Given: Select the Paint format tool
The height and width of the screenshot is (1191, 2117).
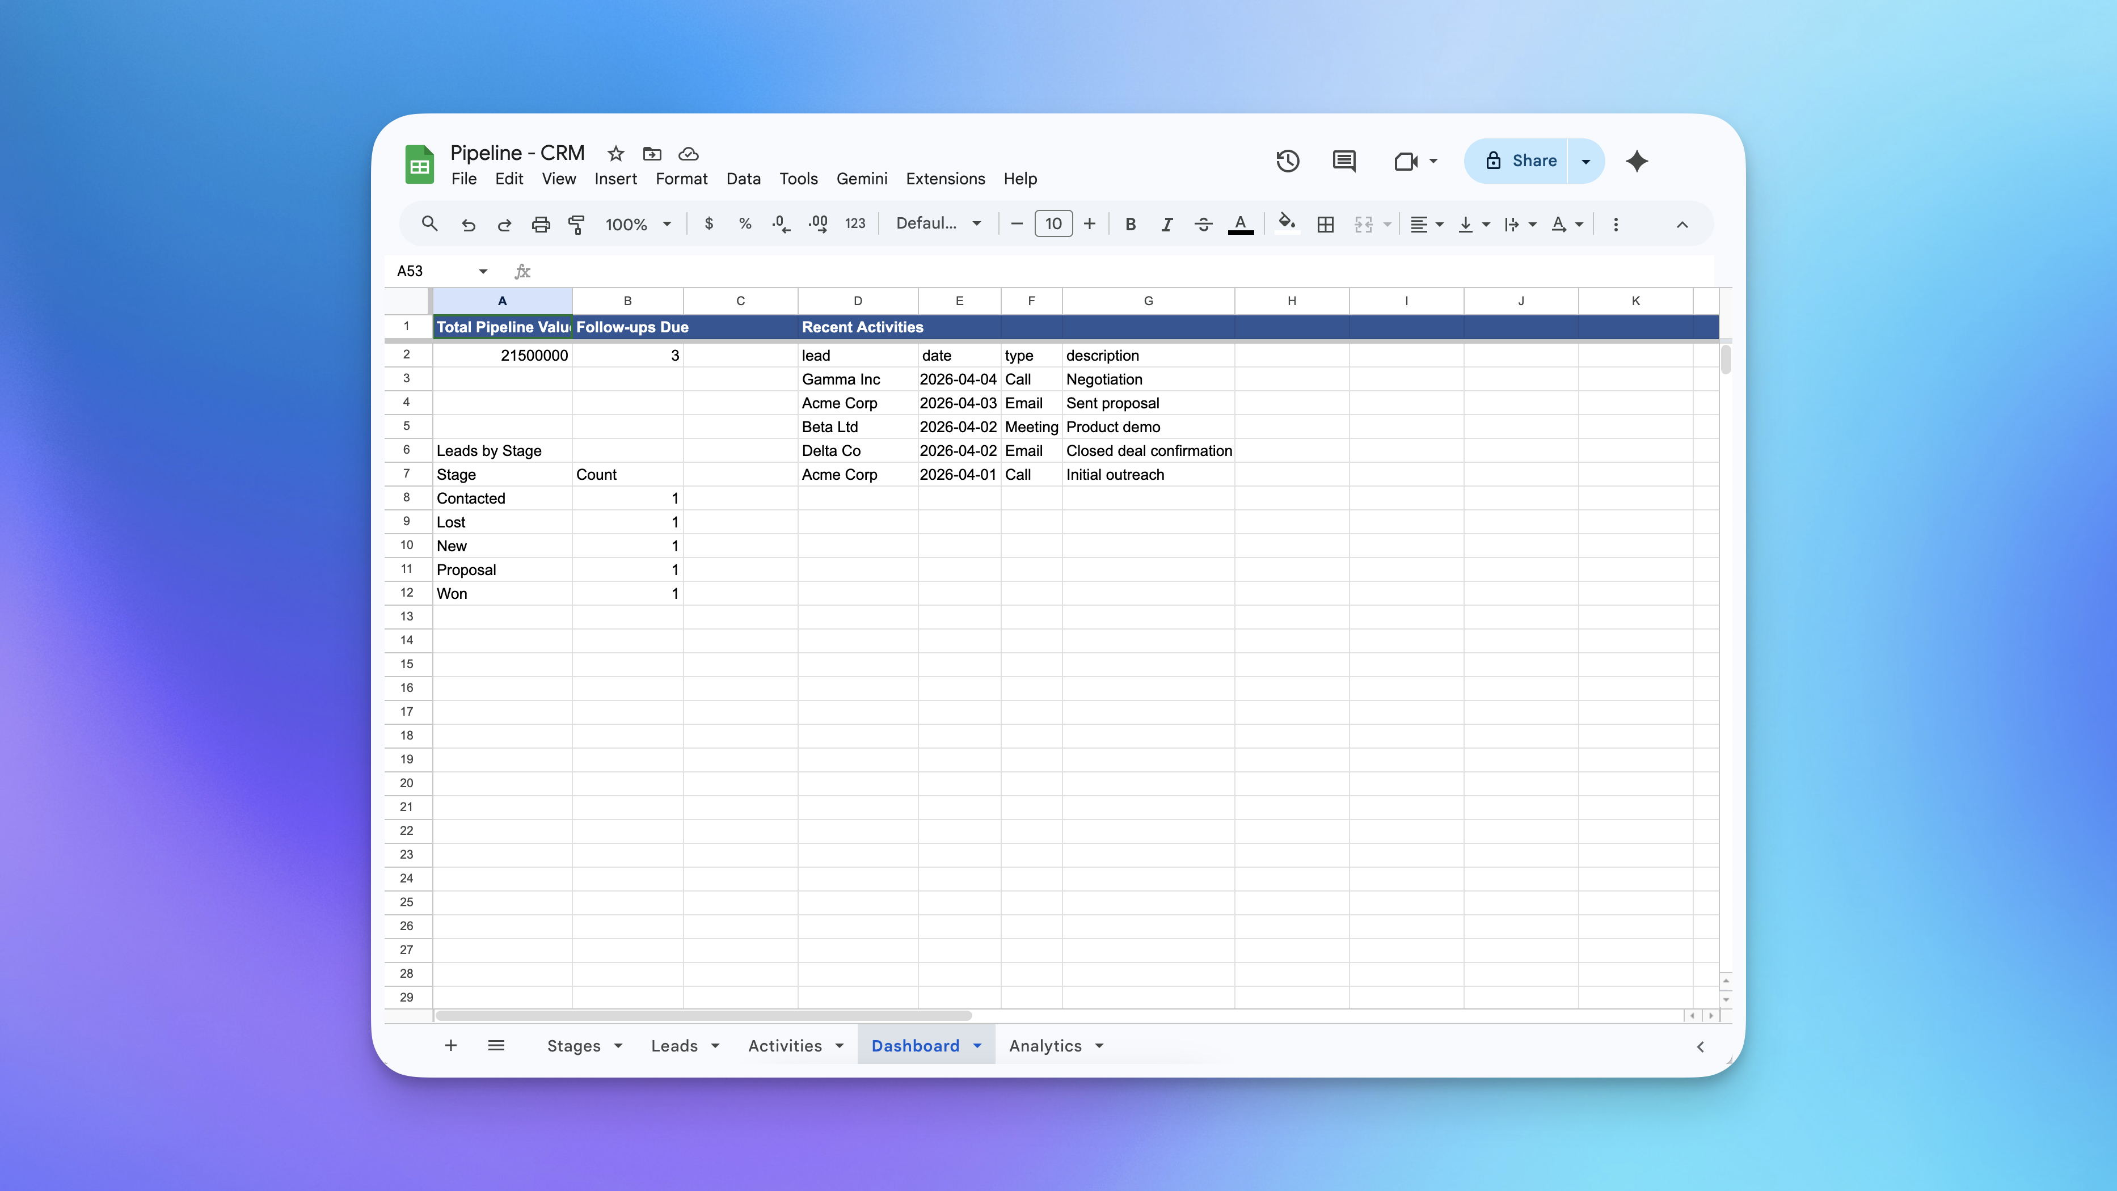Looking at the screenshot, I should [x=576, y=223].
